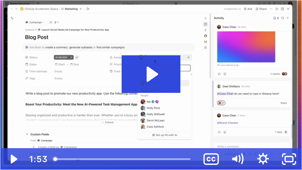Filter the Activity feed
Viewport: 302px width, 170px height.
coord(288,18)
